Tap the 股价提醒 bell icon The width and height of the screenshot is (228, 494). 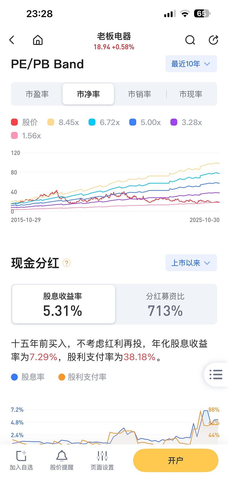62,456
